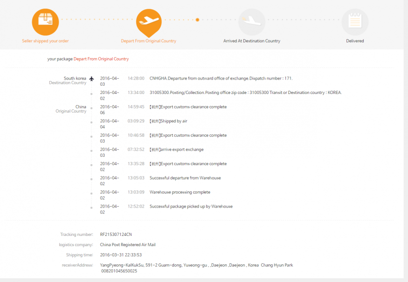This screenshot has width=408, height=282.
Task: Click the 'arrive export exchange' tracking entry
Action: click(x=176, y=149)
